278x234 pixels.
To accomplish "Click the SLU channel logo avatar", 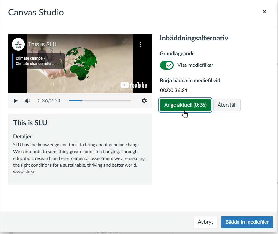I will tap(18, 44).
